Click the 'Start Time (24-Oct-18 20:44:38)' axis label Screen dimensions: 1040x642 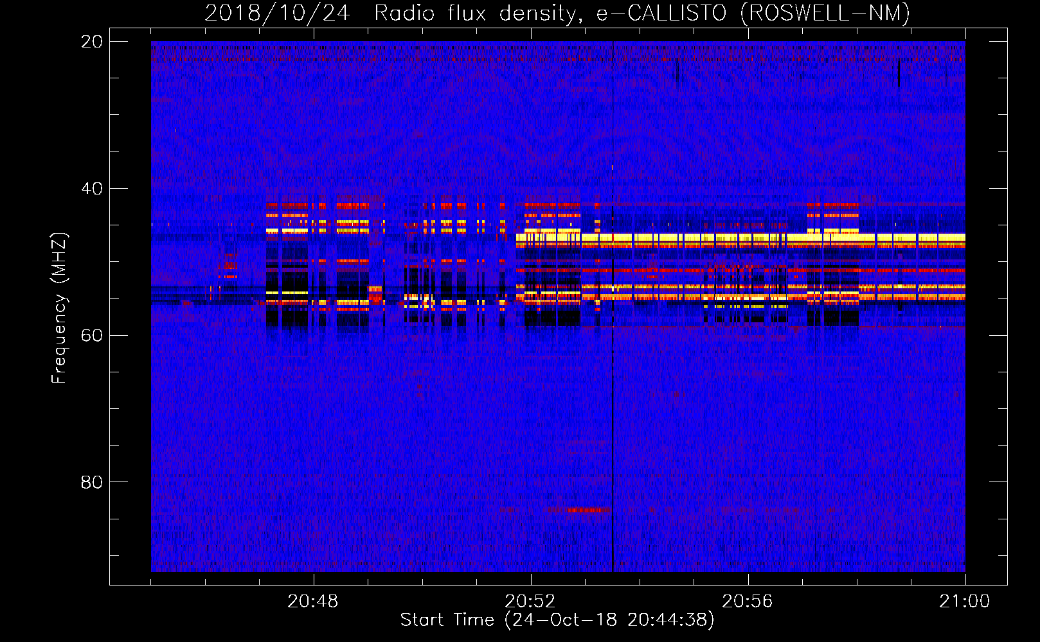[x=557, y=620]
